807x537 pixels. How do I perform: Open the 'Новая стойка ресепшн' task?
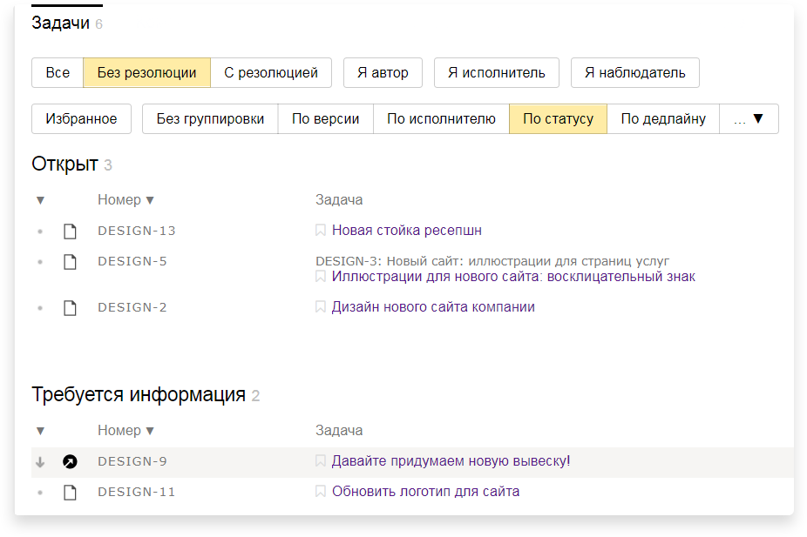407,231
